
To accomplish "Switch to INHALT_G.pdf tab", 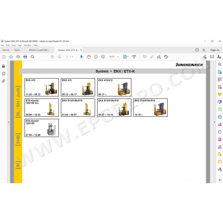I will pyautogui.click(x=39, y=50).
